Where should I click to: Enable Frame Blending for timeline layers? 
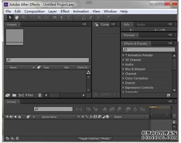pos(112,109)
